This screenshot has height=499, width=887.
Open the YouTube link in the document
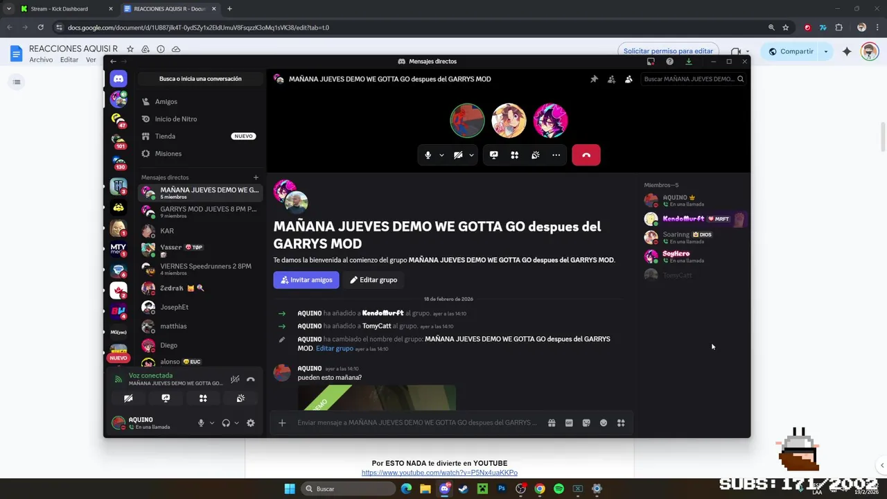[x=439, y=473]
